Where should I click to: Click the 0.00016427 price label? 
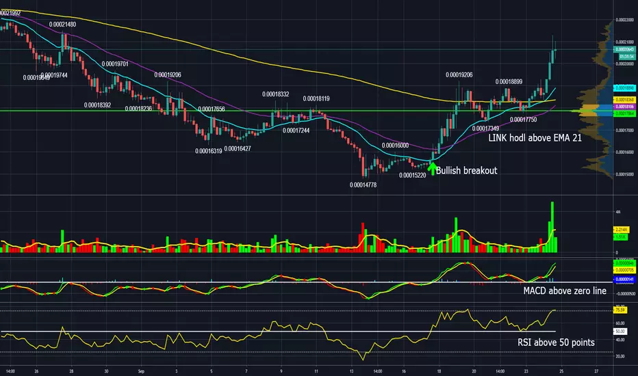(x=238, y=149)
